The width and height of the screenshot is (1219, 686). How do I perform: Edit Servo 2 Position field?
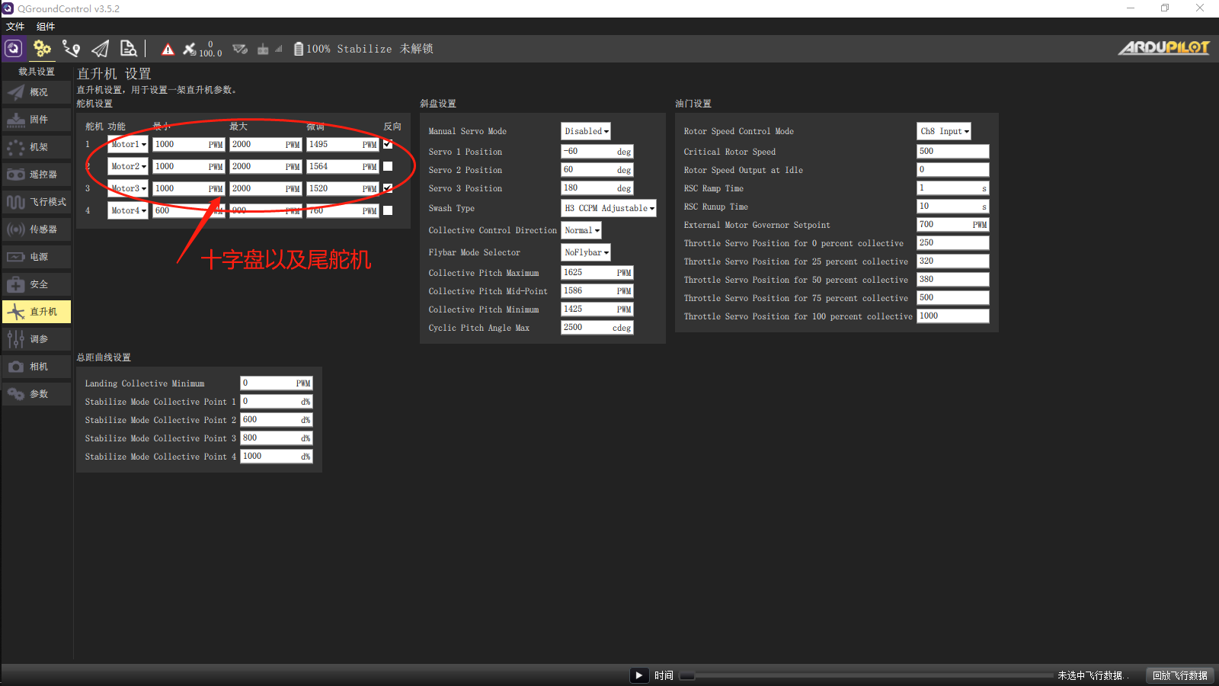pyautogui.click(x=597, y=170)
